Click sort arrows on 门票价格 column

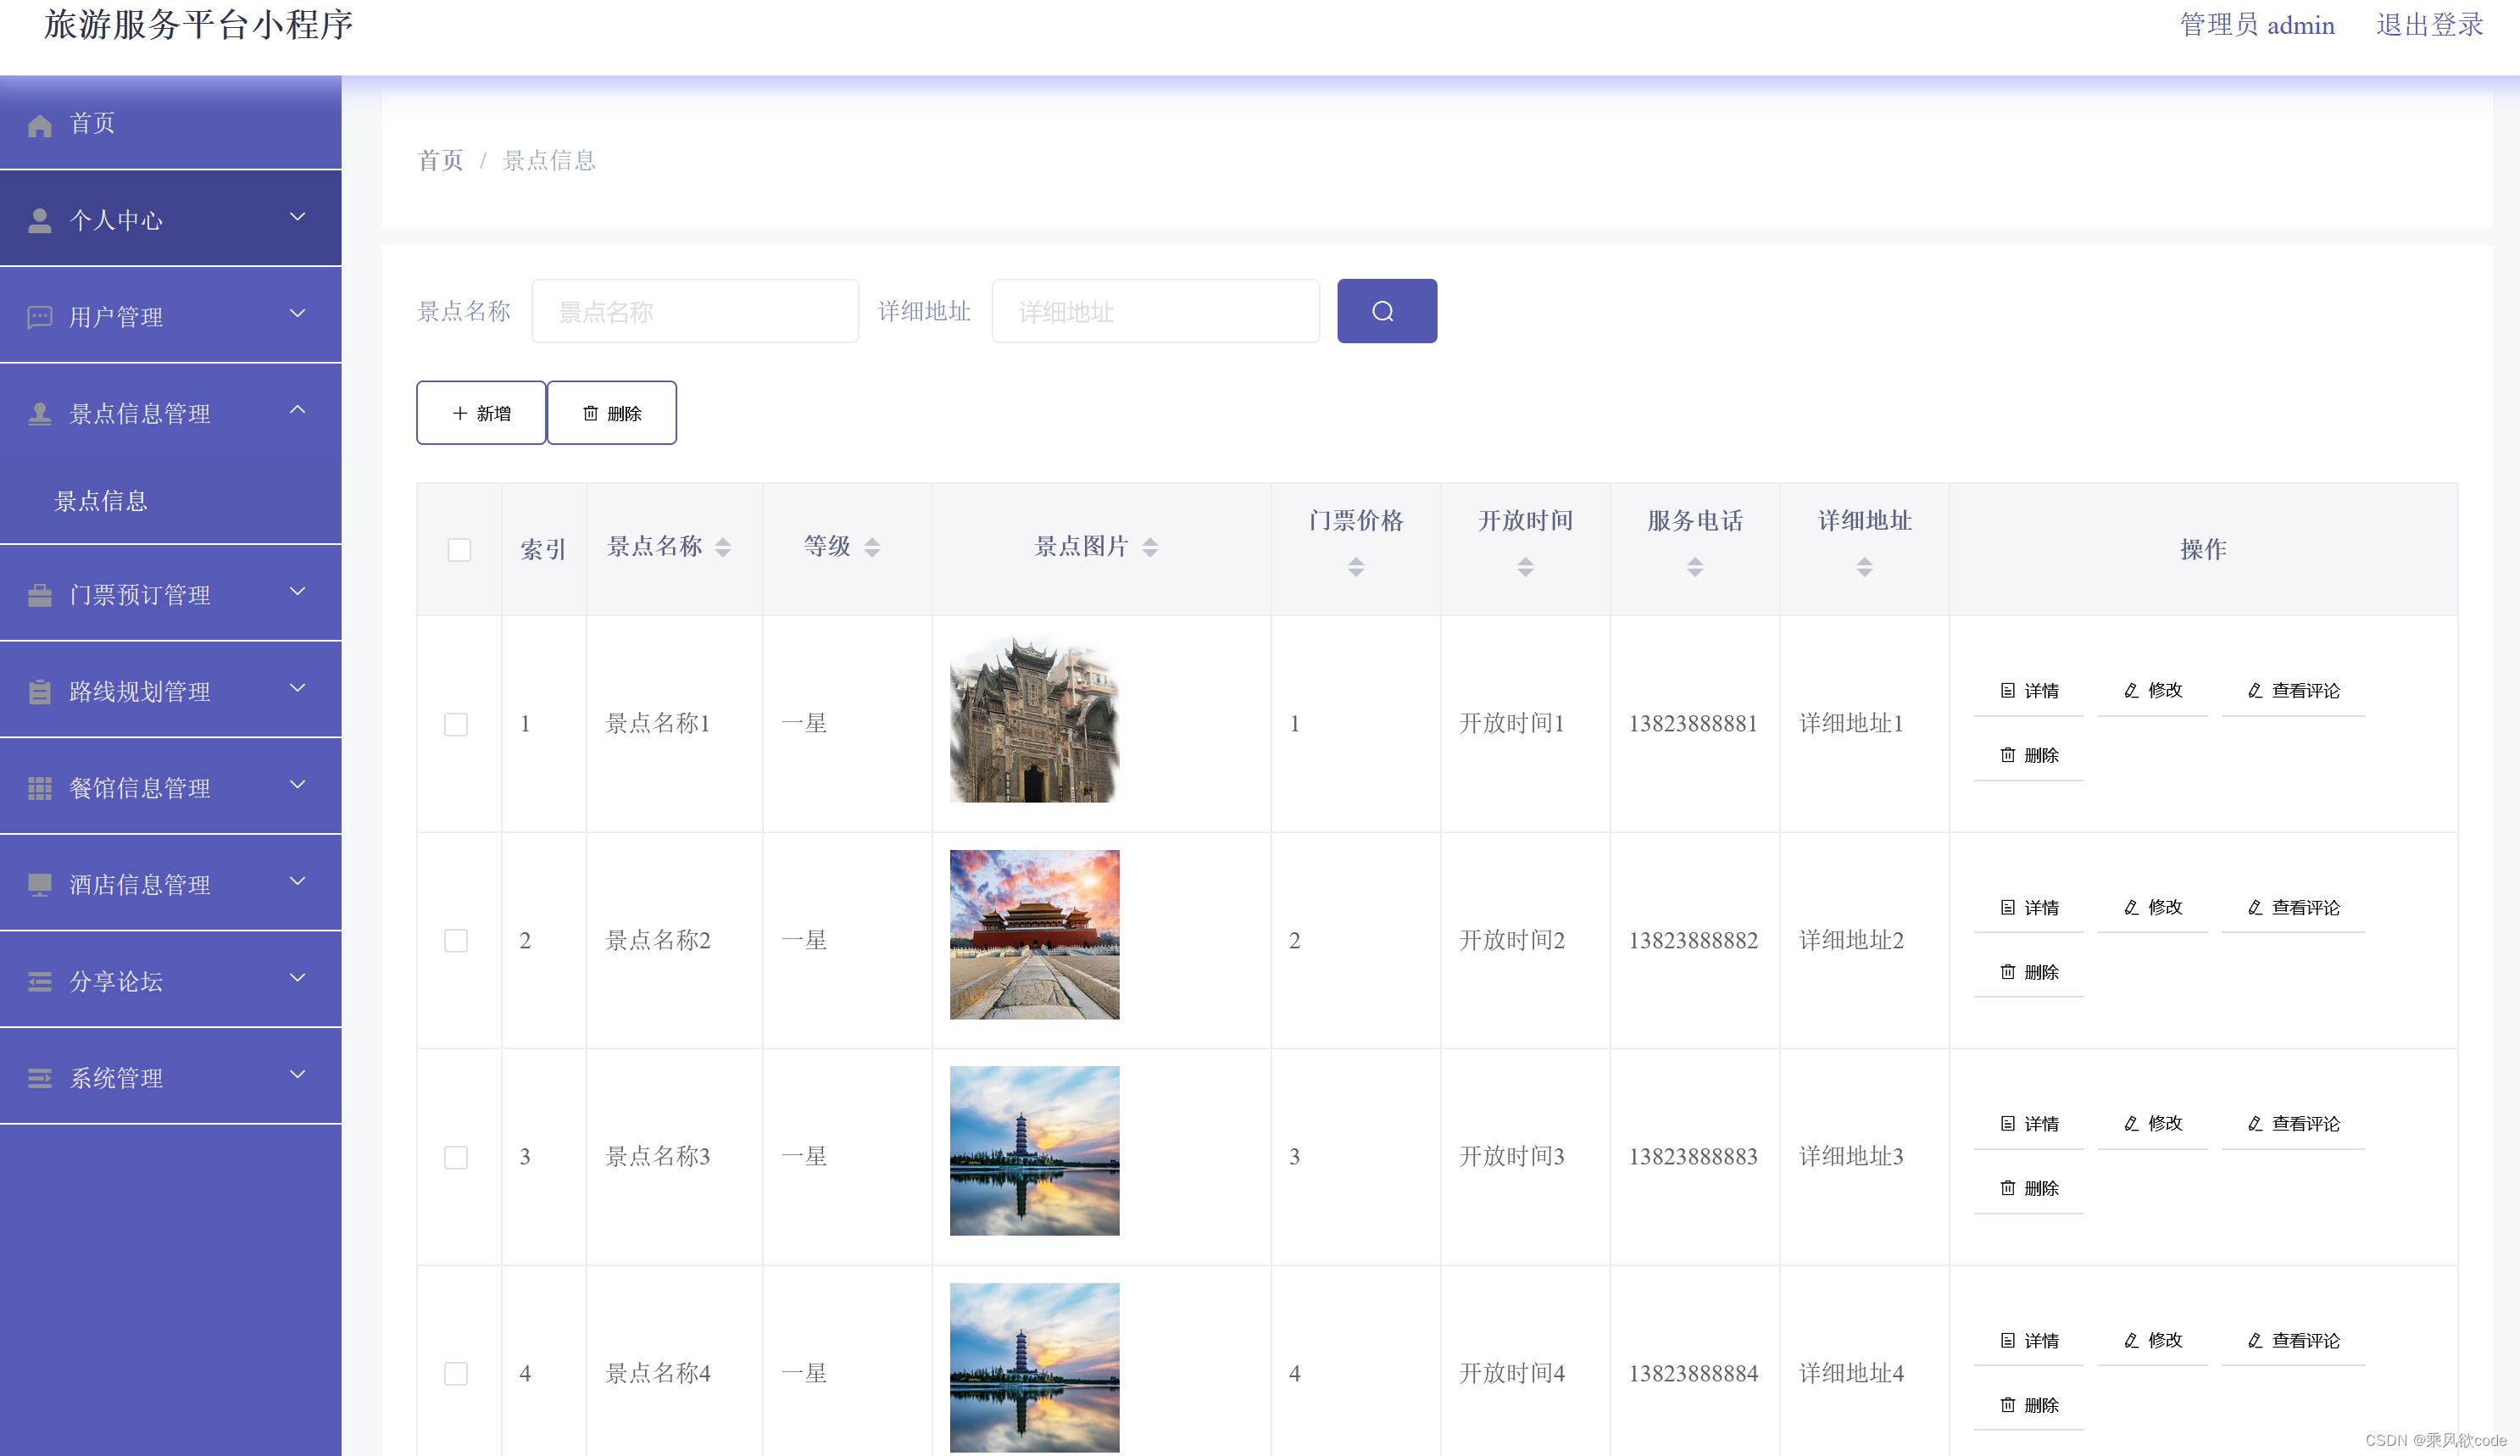tap(1355, 567)
